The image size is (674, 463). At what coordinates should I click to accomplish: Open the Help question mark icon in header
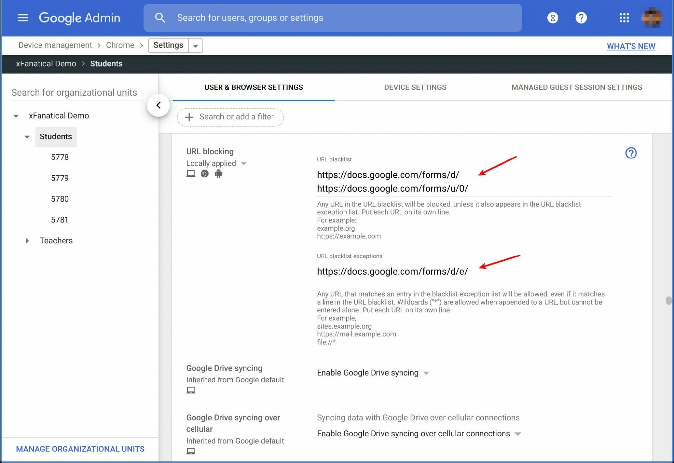pos(581,18)
